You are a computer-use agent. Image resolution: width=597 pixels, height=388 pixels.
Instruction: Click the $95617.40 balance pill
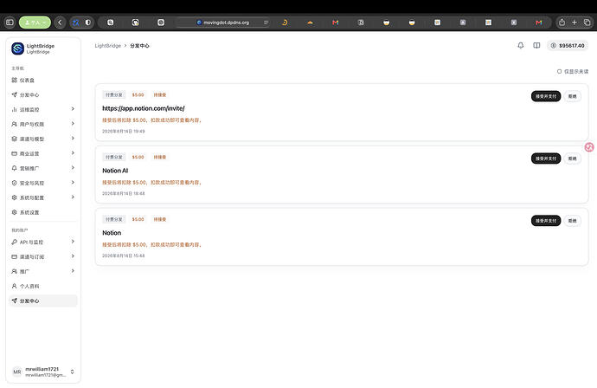click(568, 46)
